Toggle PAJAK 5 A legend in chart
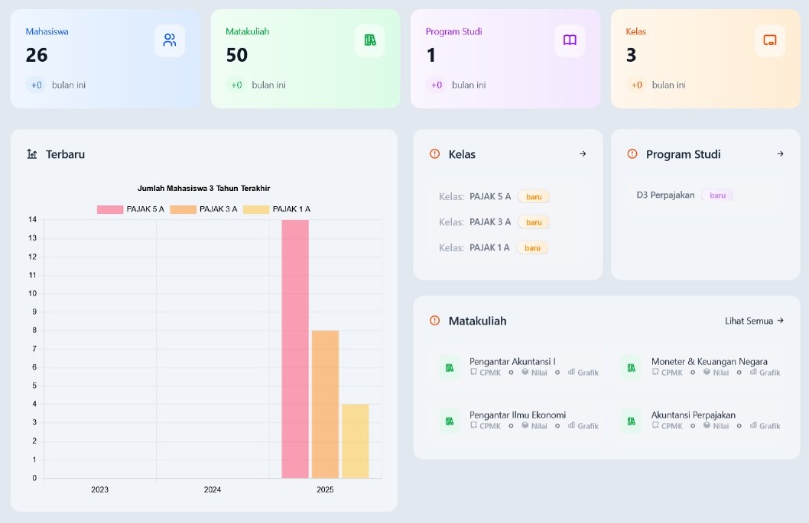Screen dimensions: 809x523 tap(131, 209)
